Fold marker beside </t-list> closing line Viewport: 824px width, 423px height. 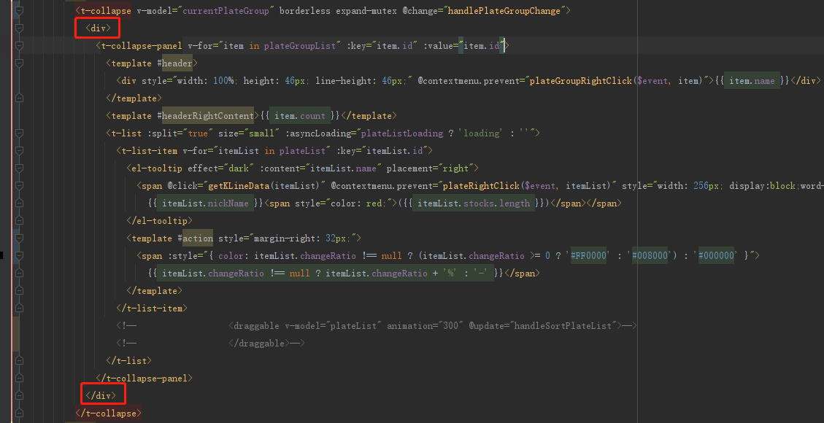click(20, 360)
